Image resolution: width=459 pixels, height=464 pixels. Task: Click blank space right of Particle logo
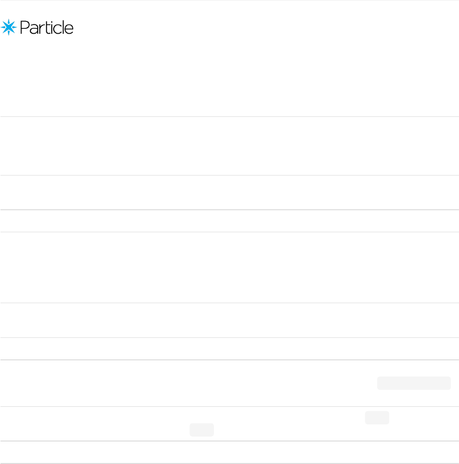[x=266, y=27]
